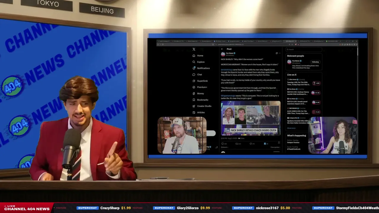Open the Notifications bell icon
The height and width of the screenshot is (213, 379).
tap(194, 68)
